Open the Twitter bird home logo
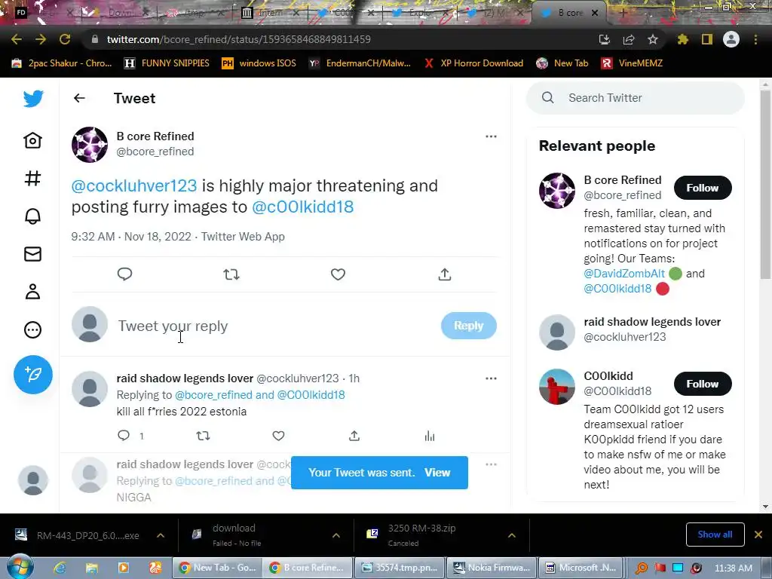The image size is (772, 579). pyautogui.click(x=33, y=99)
